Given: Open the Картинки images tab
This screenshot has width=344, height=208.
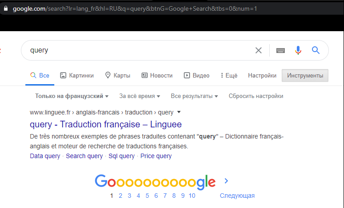Looking at the screenshot, I should click(x=77, y=76).
